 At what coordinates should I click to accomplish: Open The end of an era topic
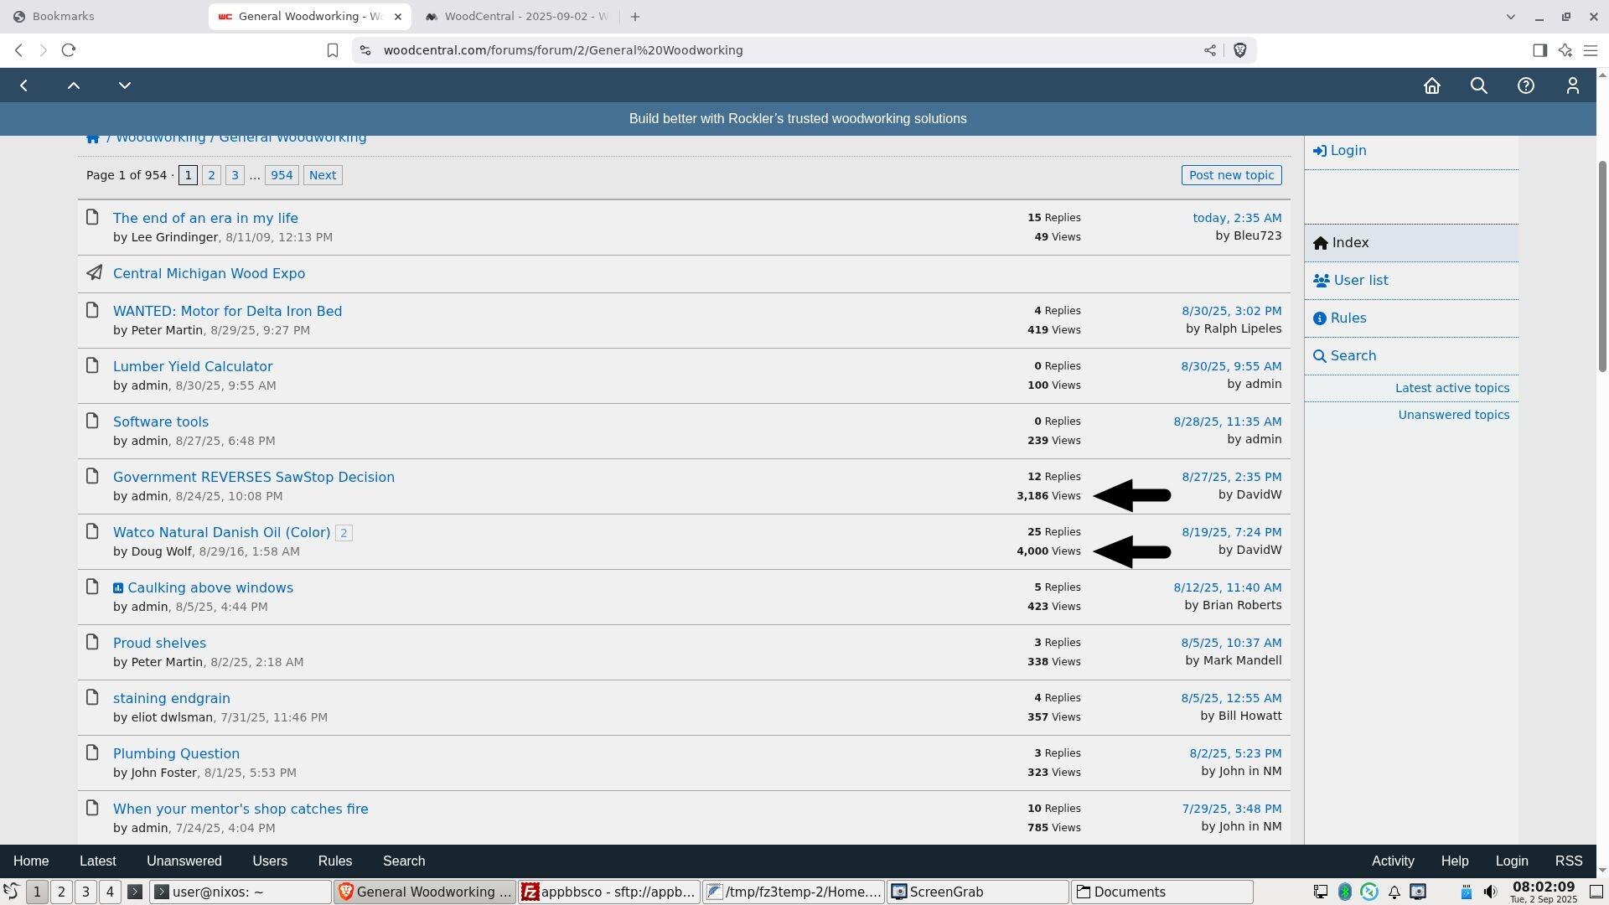[205, 218]
